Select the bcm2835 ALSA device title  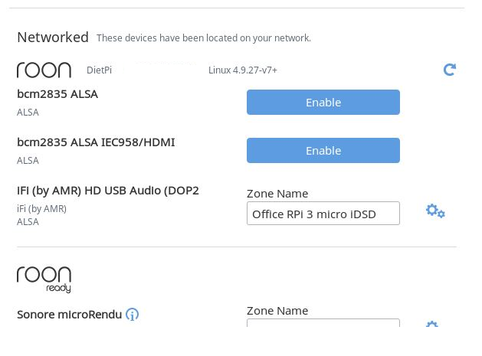pos(57,94)
